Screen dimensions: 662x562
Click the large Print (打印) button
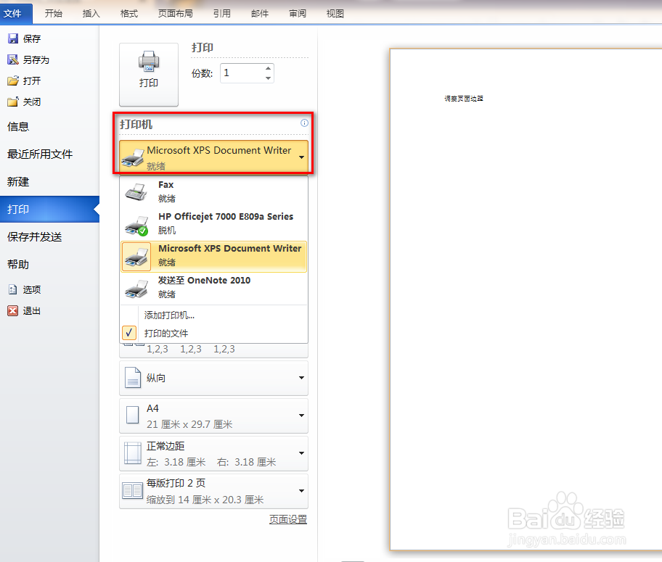tap(149, 74)
